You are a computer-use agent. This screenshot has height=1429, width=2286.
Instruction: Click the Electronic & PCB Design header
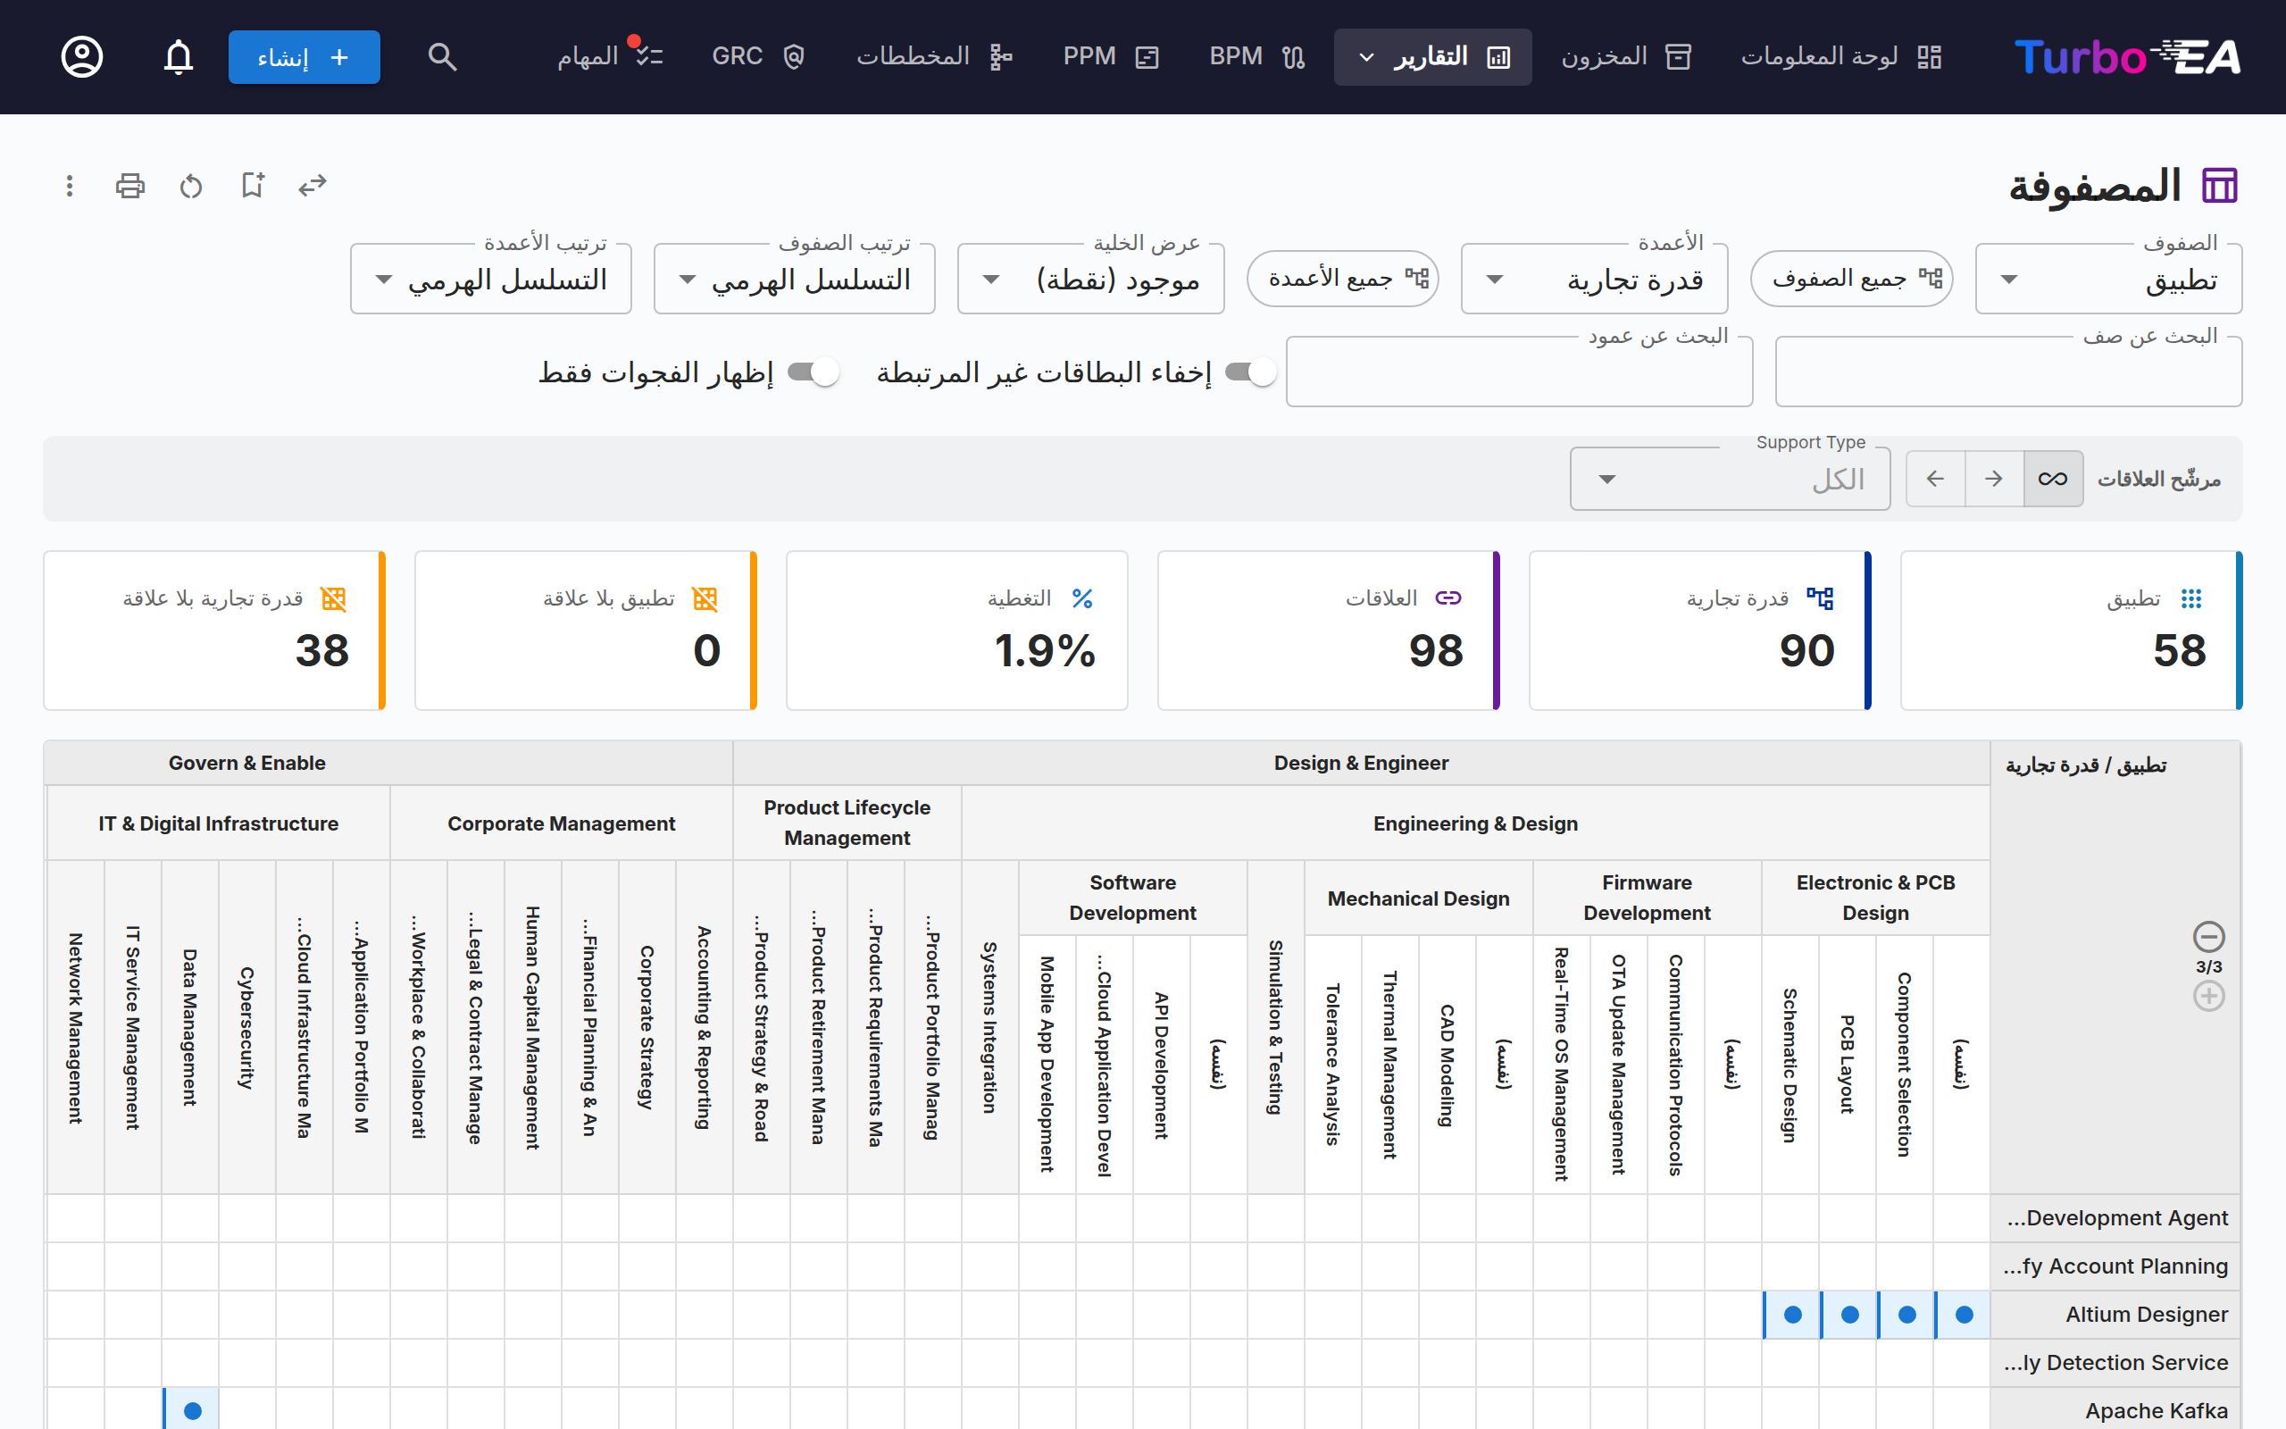coord(1876,898)
